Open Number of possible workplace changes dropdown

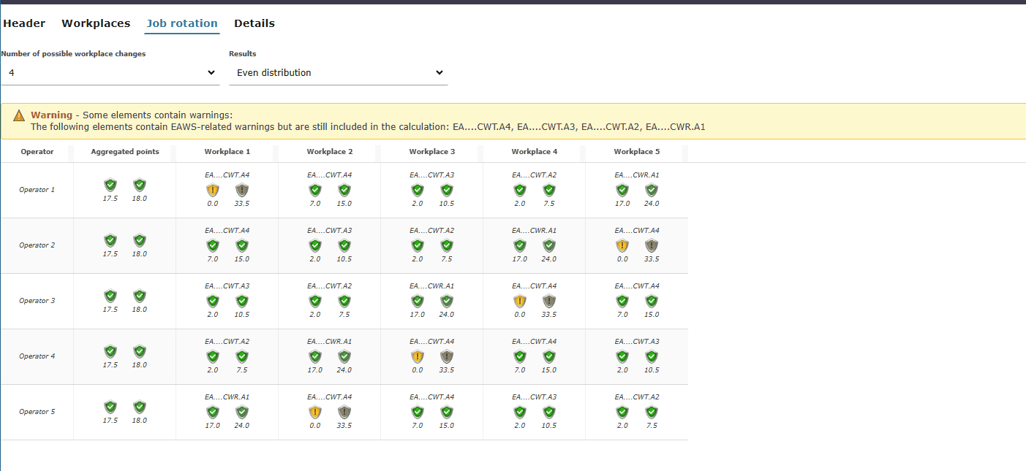point(109,73)
